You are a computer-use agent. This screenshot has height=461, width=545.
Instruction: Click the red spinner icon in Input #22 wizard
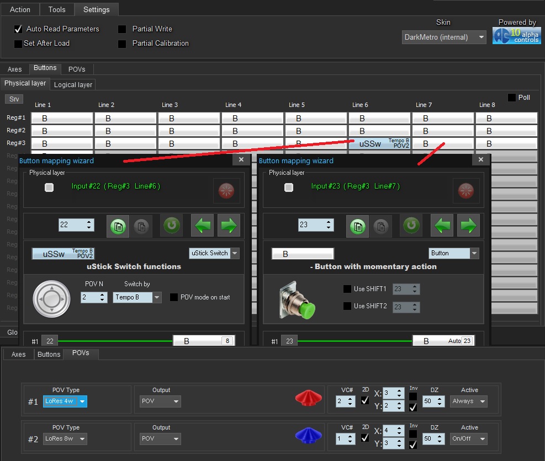[226, 190]
